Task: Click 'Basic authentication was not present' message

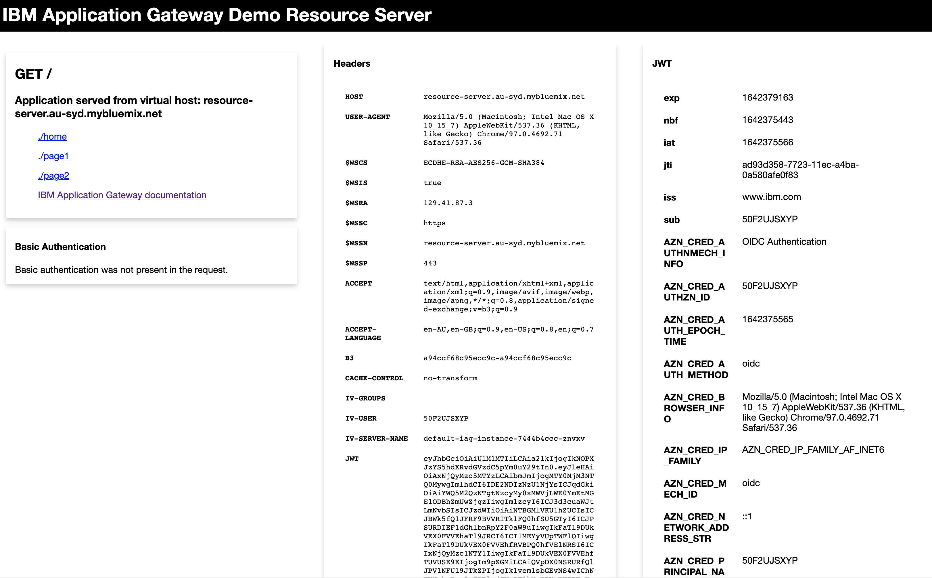Action: pos(121,270)
